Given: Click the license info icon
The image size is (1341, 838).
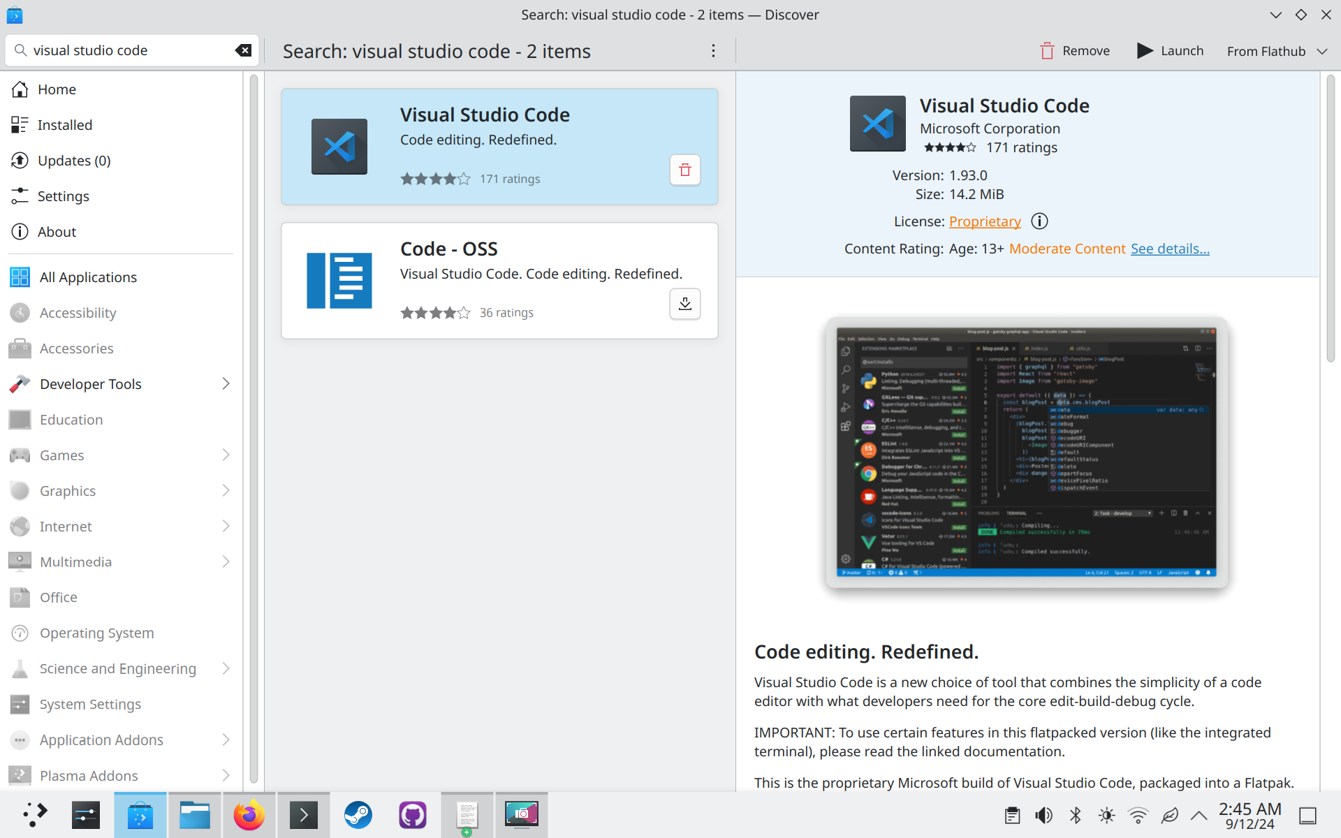Looking at the screenshot, I should [1039, 221].
